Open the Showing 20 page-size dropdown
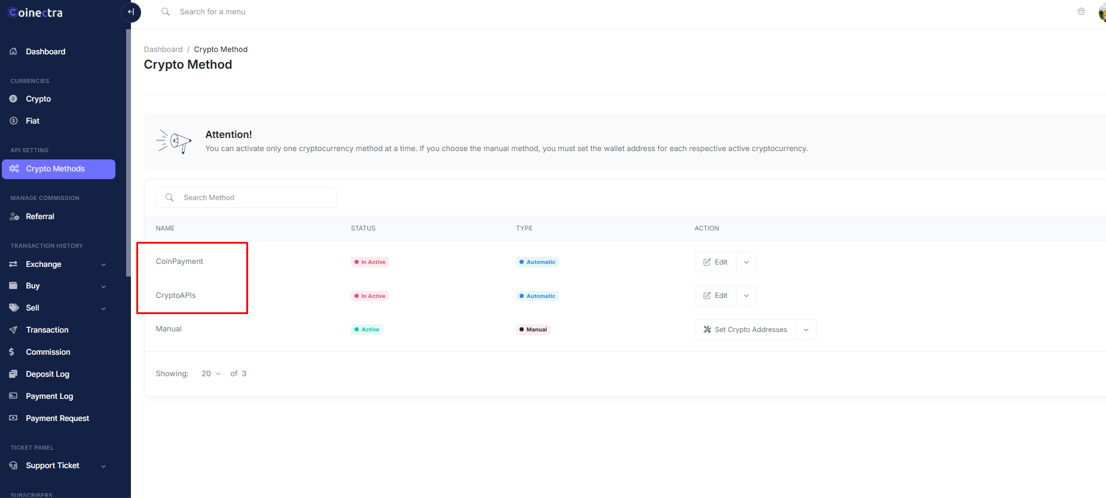Viewport: 1106px width, 498px height. 211,374
